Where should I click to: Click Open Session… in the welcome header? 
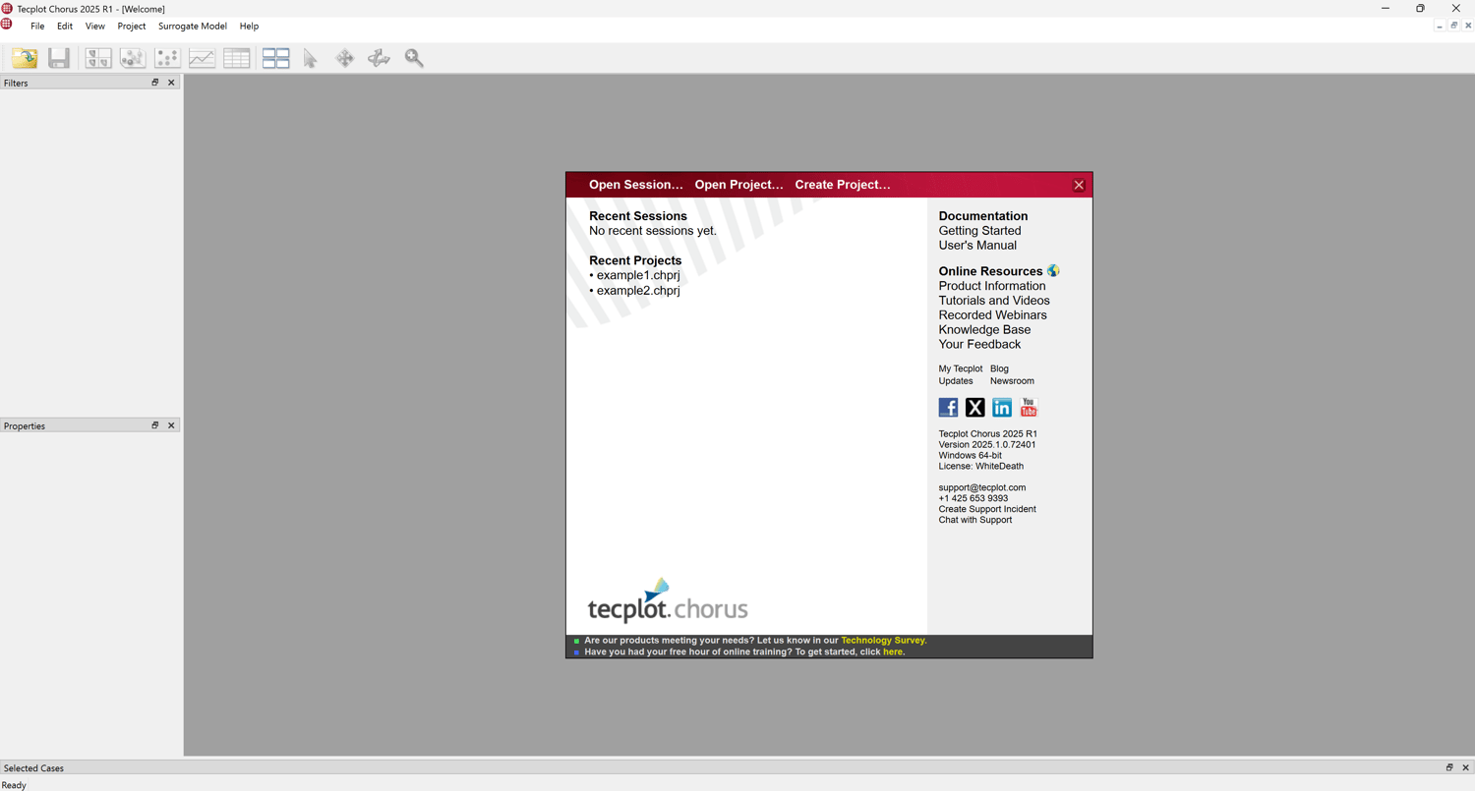click(x=636, y=185)
